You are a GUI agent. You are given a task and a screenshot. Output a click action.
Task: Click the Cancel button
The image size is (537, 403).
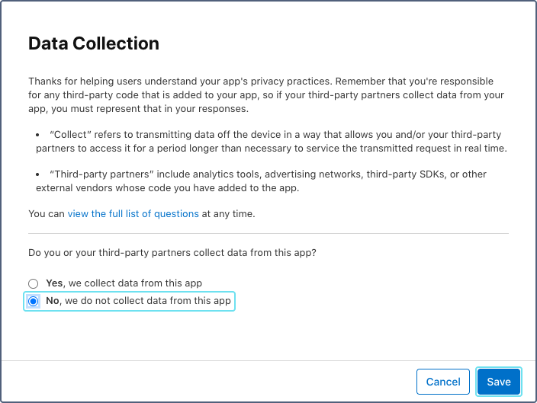click(x=443, y=382)
